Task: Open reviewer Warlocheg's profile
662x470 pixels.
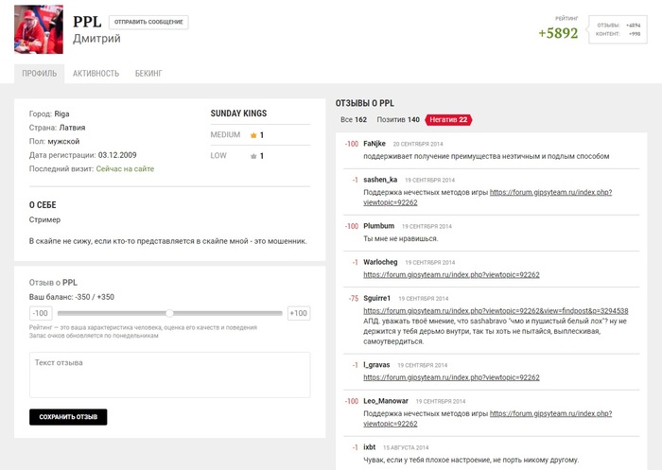Action: click(x=380, y=262)
